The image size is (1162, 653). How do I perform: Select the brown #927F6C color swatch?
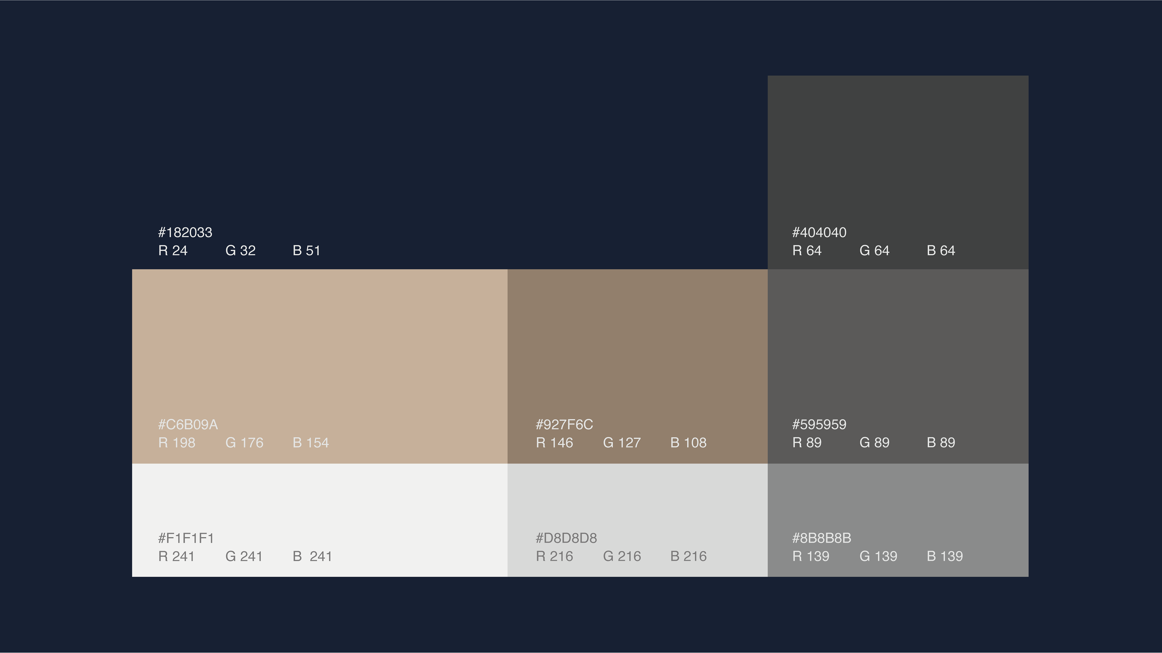(637, 366)
